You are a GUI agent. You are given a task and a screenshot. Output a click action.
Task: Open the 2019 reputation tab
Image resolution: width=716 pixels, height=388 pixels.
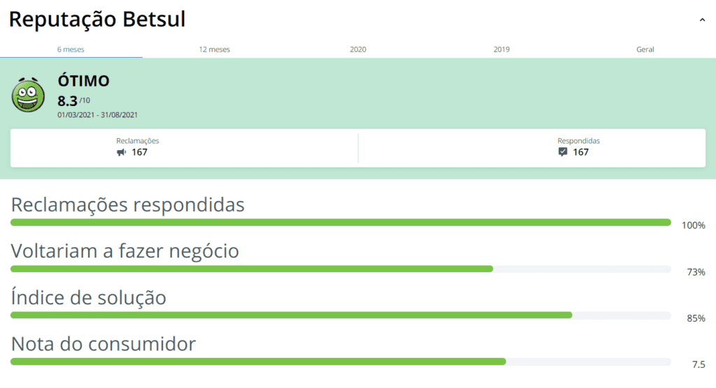pyautogui.click(x=501, y=50)
